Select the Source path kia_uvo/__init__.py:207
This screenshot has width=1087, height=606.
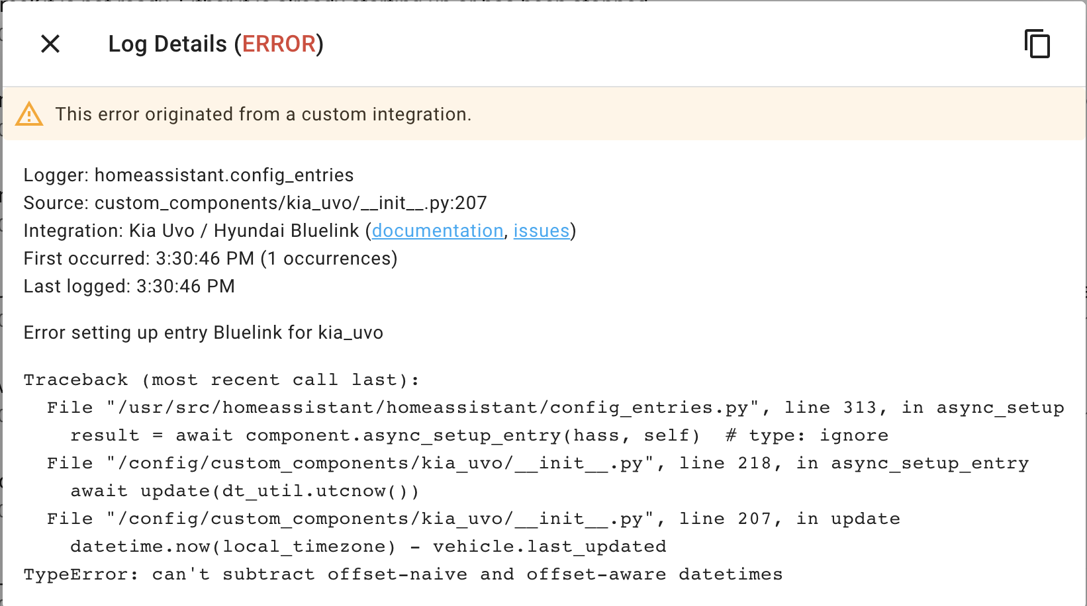click(255, 202)
